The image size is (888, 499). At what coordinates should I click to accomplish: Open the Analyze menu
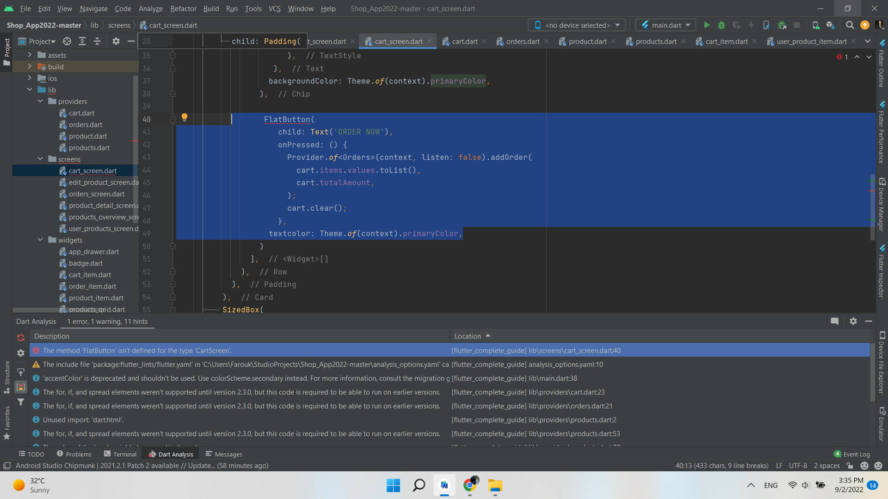(x=151, y=8)
